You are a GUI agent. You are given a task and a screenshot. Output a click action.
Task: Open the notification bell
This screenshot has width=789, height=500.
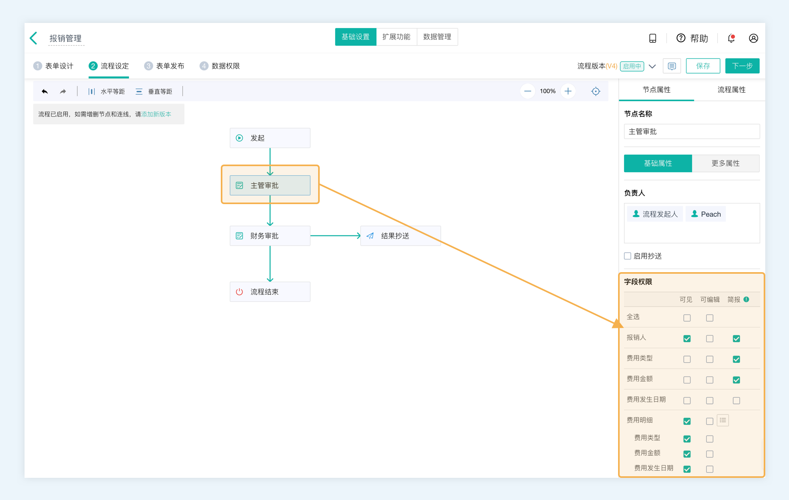pyautogui.click(x=731, y=38)
